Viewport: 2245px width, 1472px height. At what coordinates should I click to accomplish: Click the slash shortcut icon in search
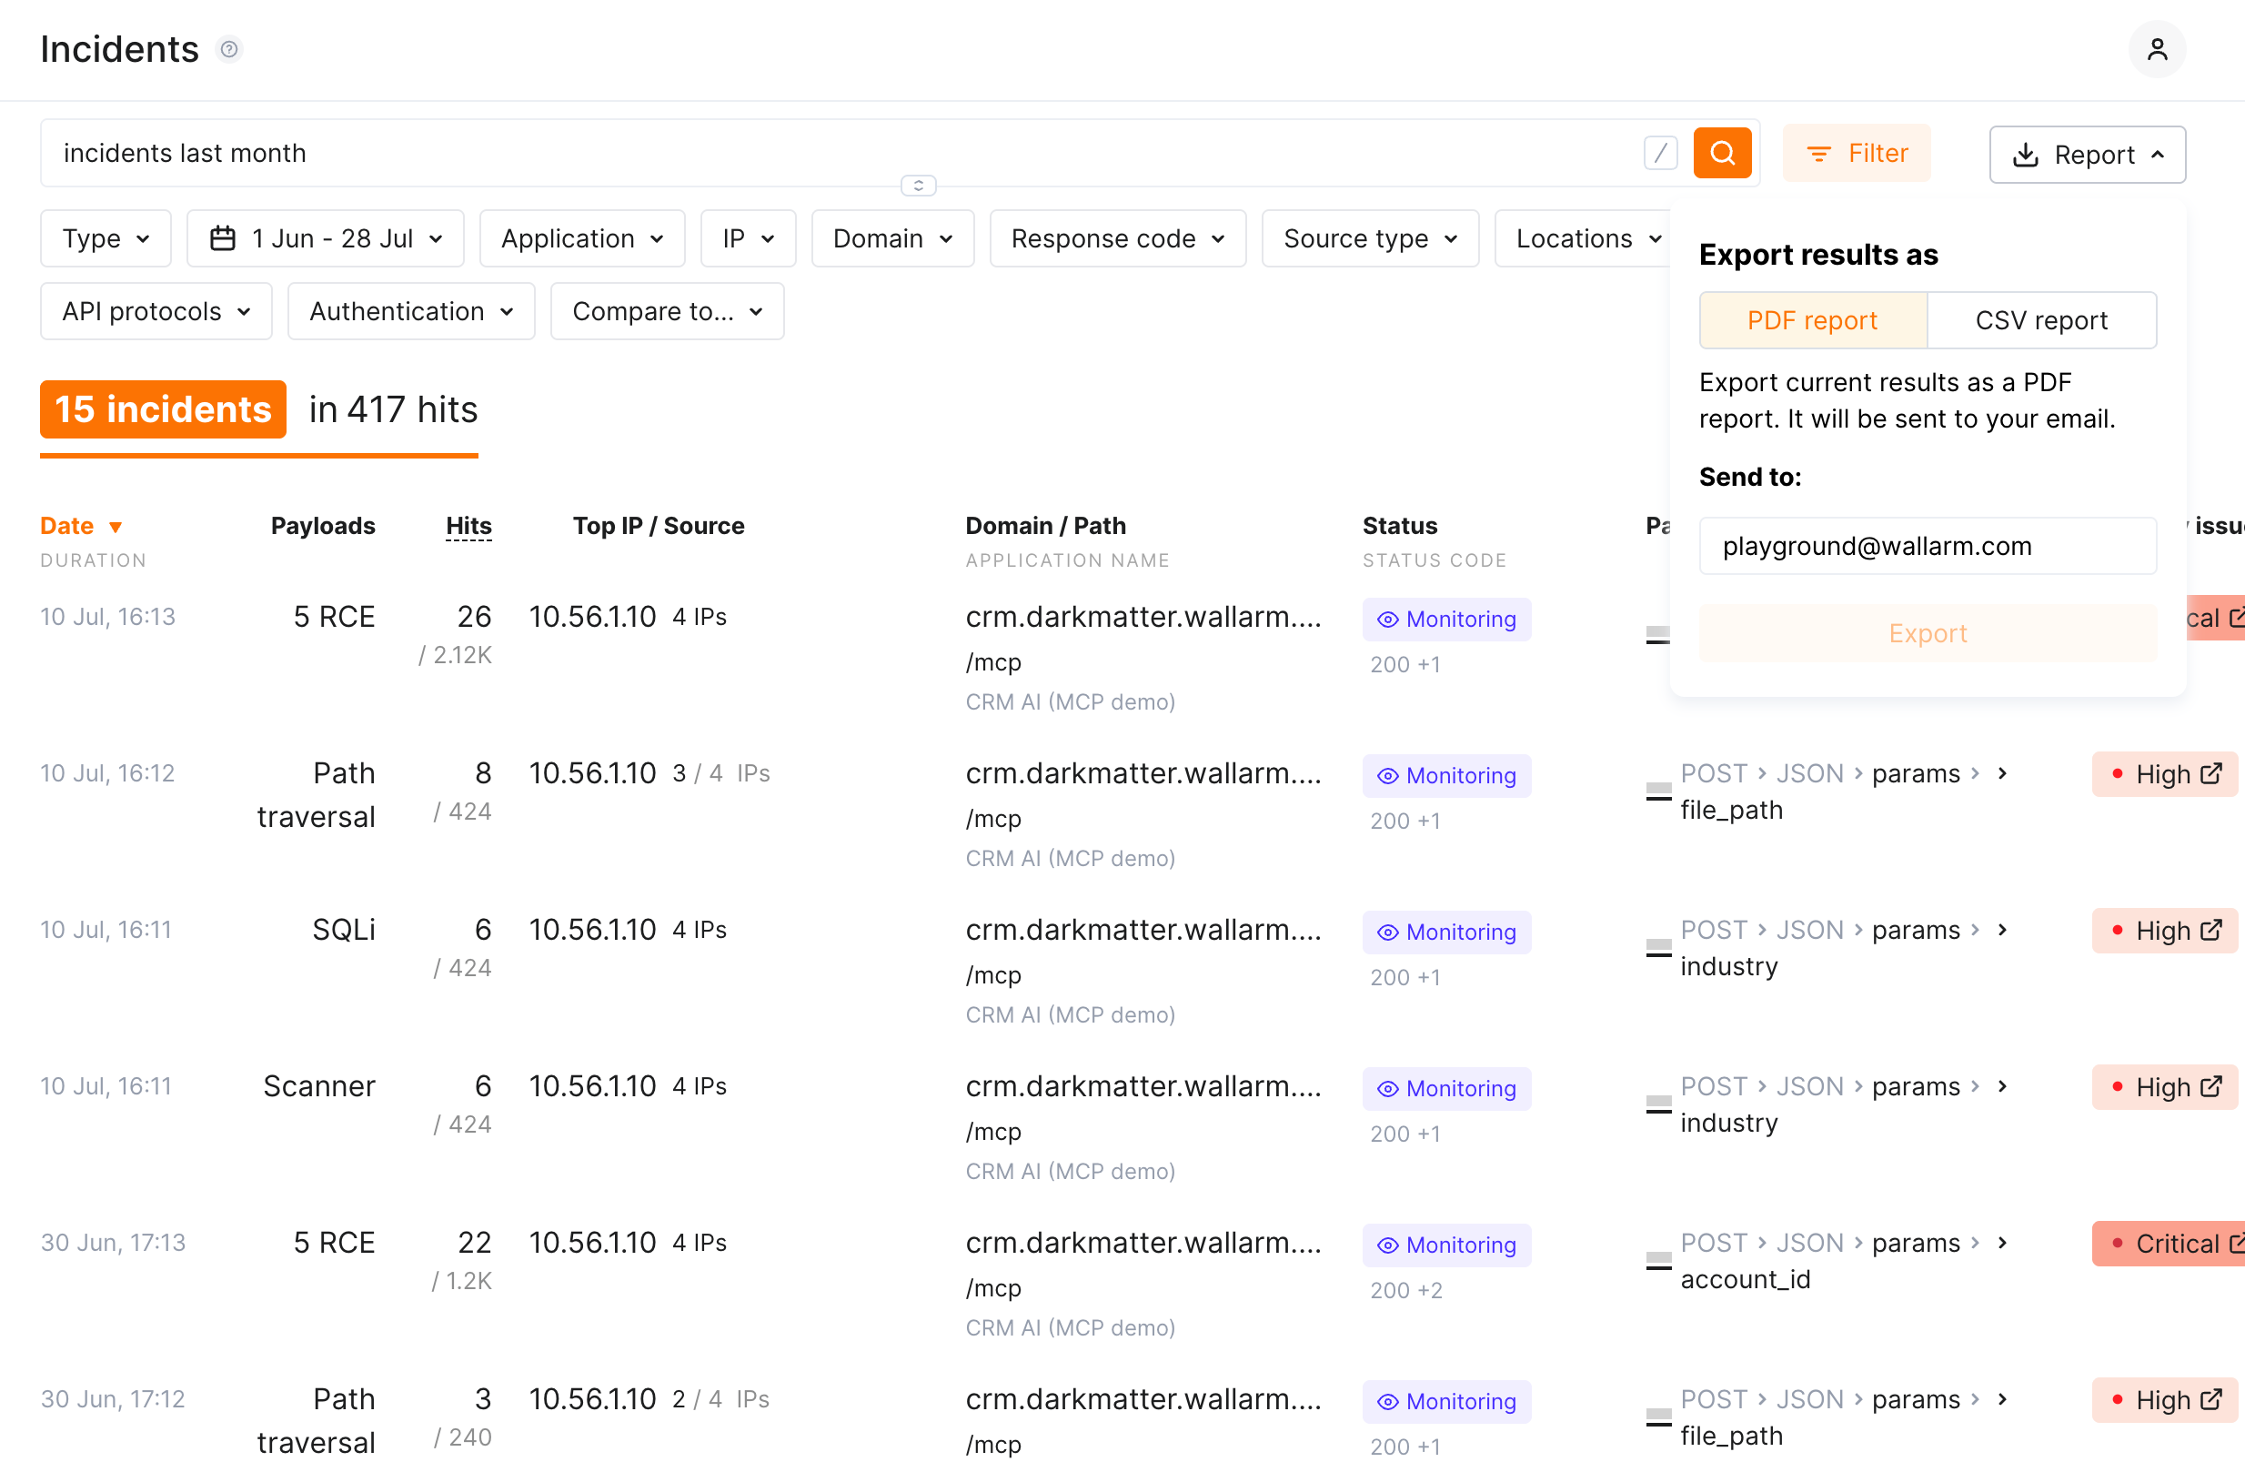(1659, 153)
